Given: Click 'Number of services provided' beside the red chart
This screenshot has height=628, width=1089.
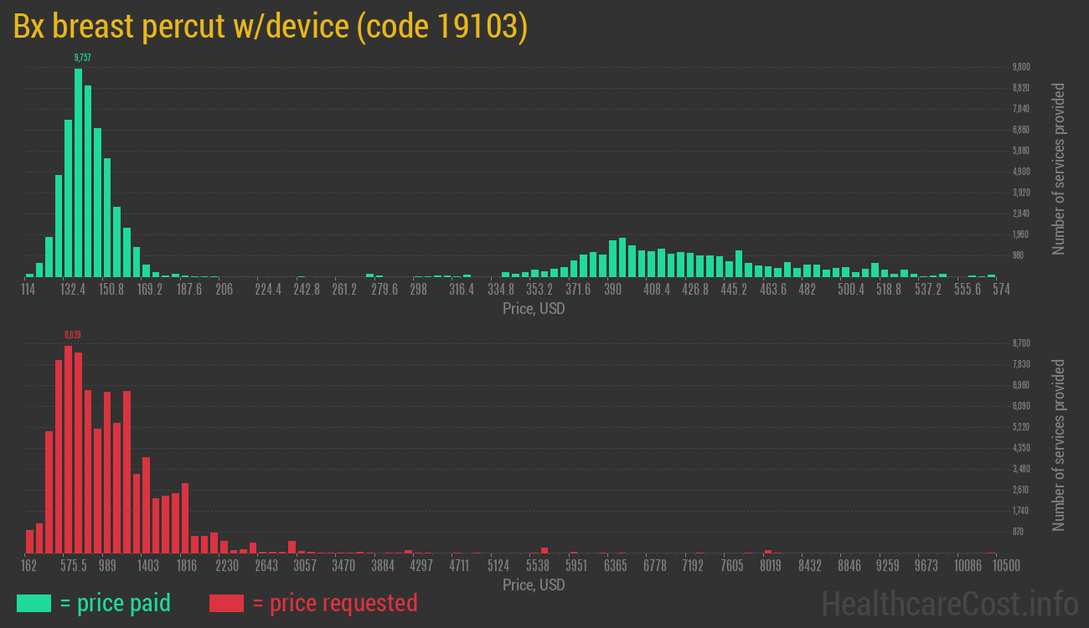Looking at the screenshot, I should point(1059,445).
